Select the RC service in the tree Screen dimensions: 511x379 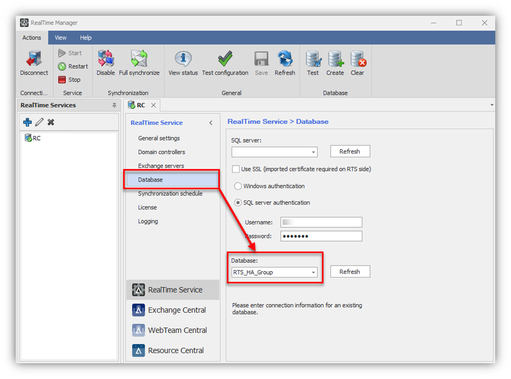click(x=33, y=138)
